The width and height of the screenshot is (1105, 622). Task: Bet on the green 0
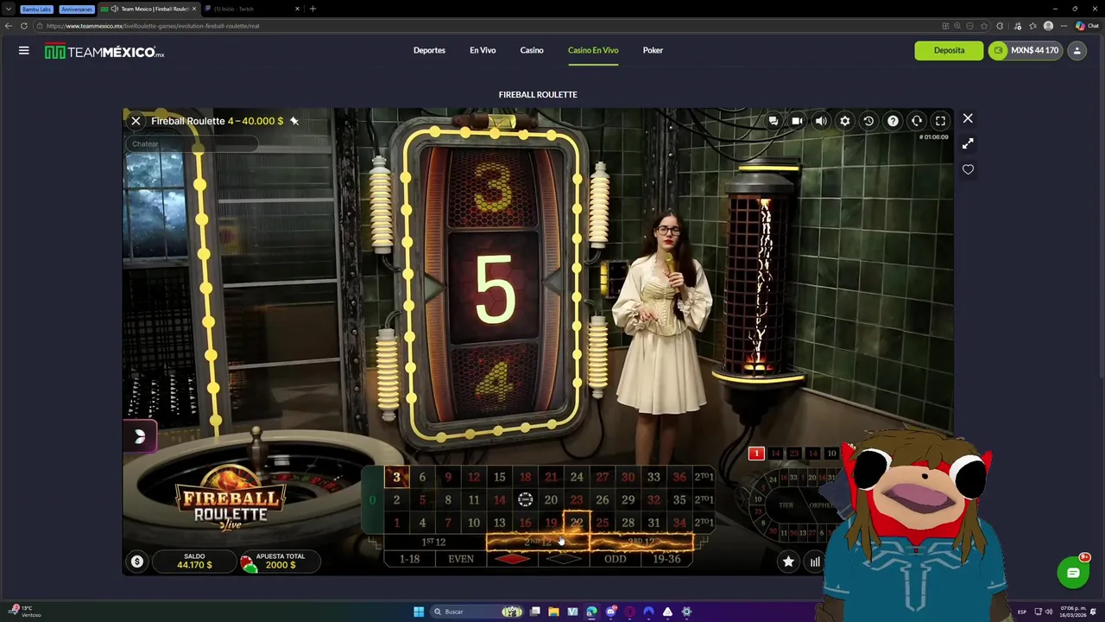(x=373, y=499)
